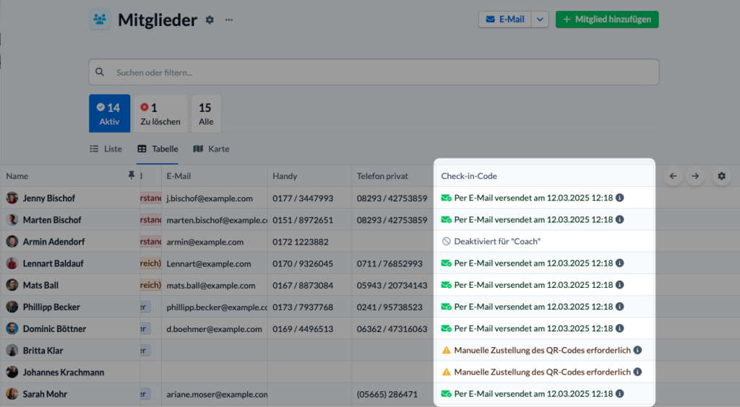
Task: Select the Zu löschen filter
Action: (x=160, y=113)
